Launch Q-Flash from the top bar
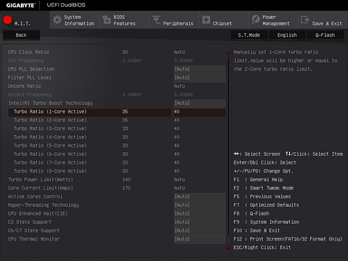The height and width of the screenshot is (261, 348). tap(325, 35)
